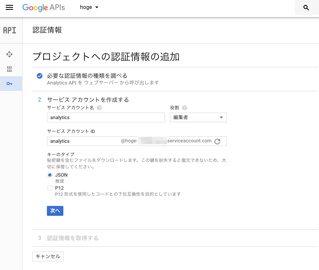This screenshot has width=319, height=270.
Task: Click the blue completed-step checkmark icon
Action: (x=40, y=76)
